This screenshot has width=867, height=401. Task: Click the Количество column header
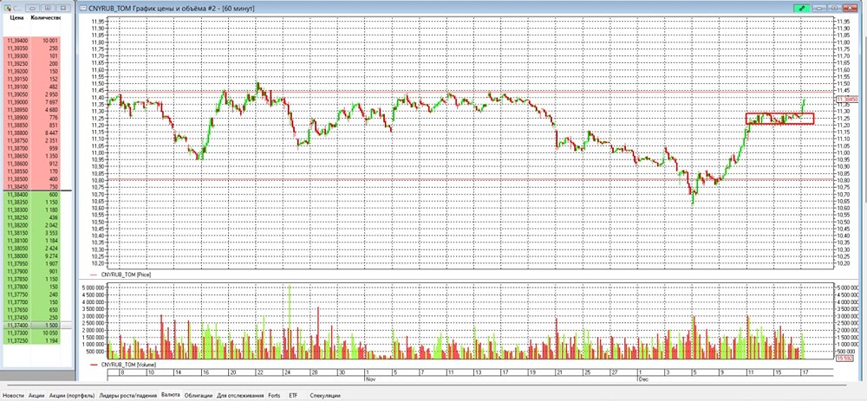tap(45, 17)
